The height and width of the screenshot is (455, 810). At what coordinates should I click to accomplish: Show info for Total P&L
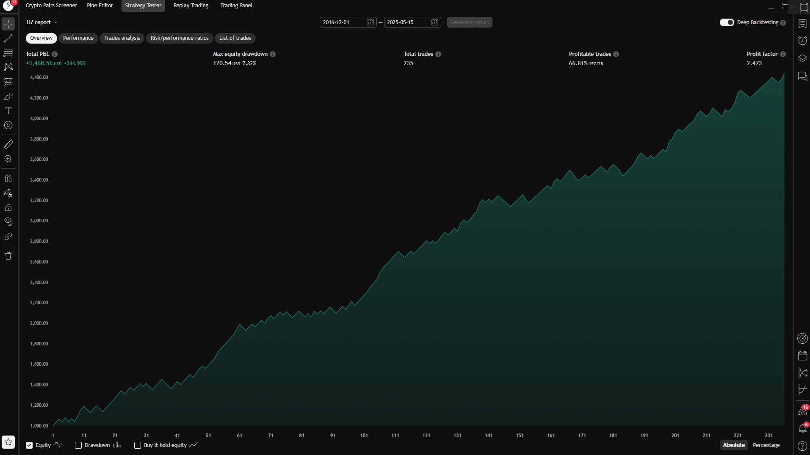[55, 54]
